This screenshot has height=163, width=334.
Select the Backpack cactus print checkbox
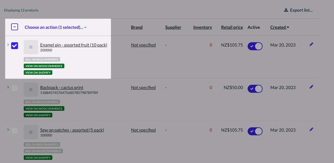15,88
